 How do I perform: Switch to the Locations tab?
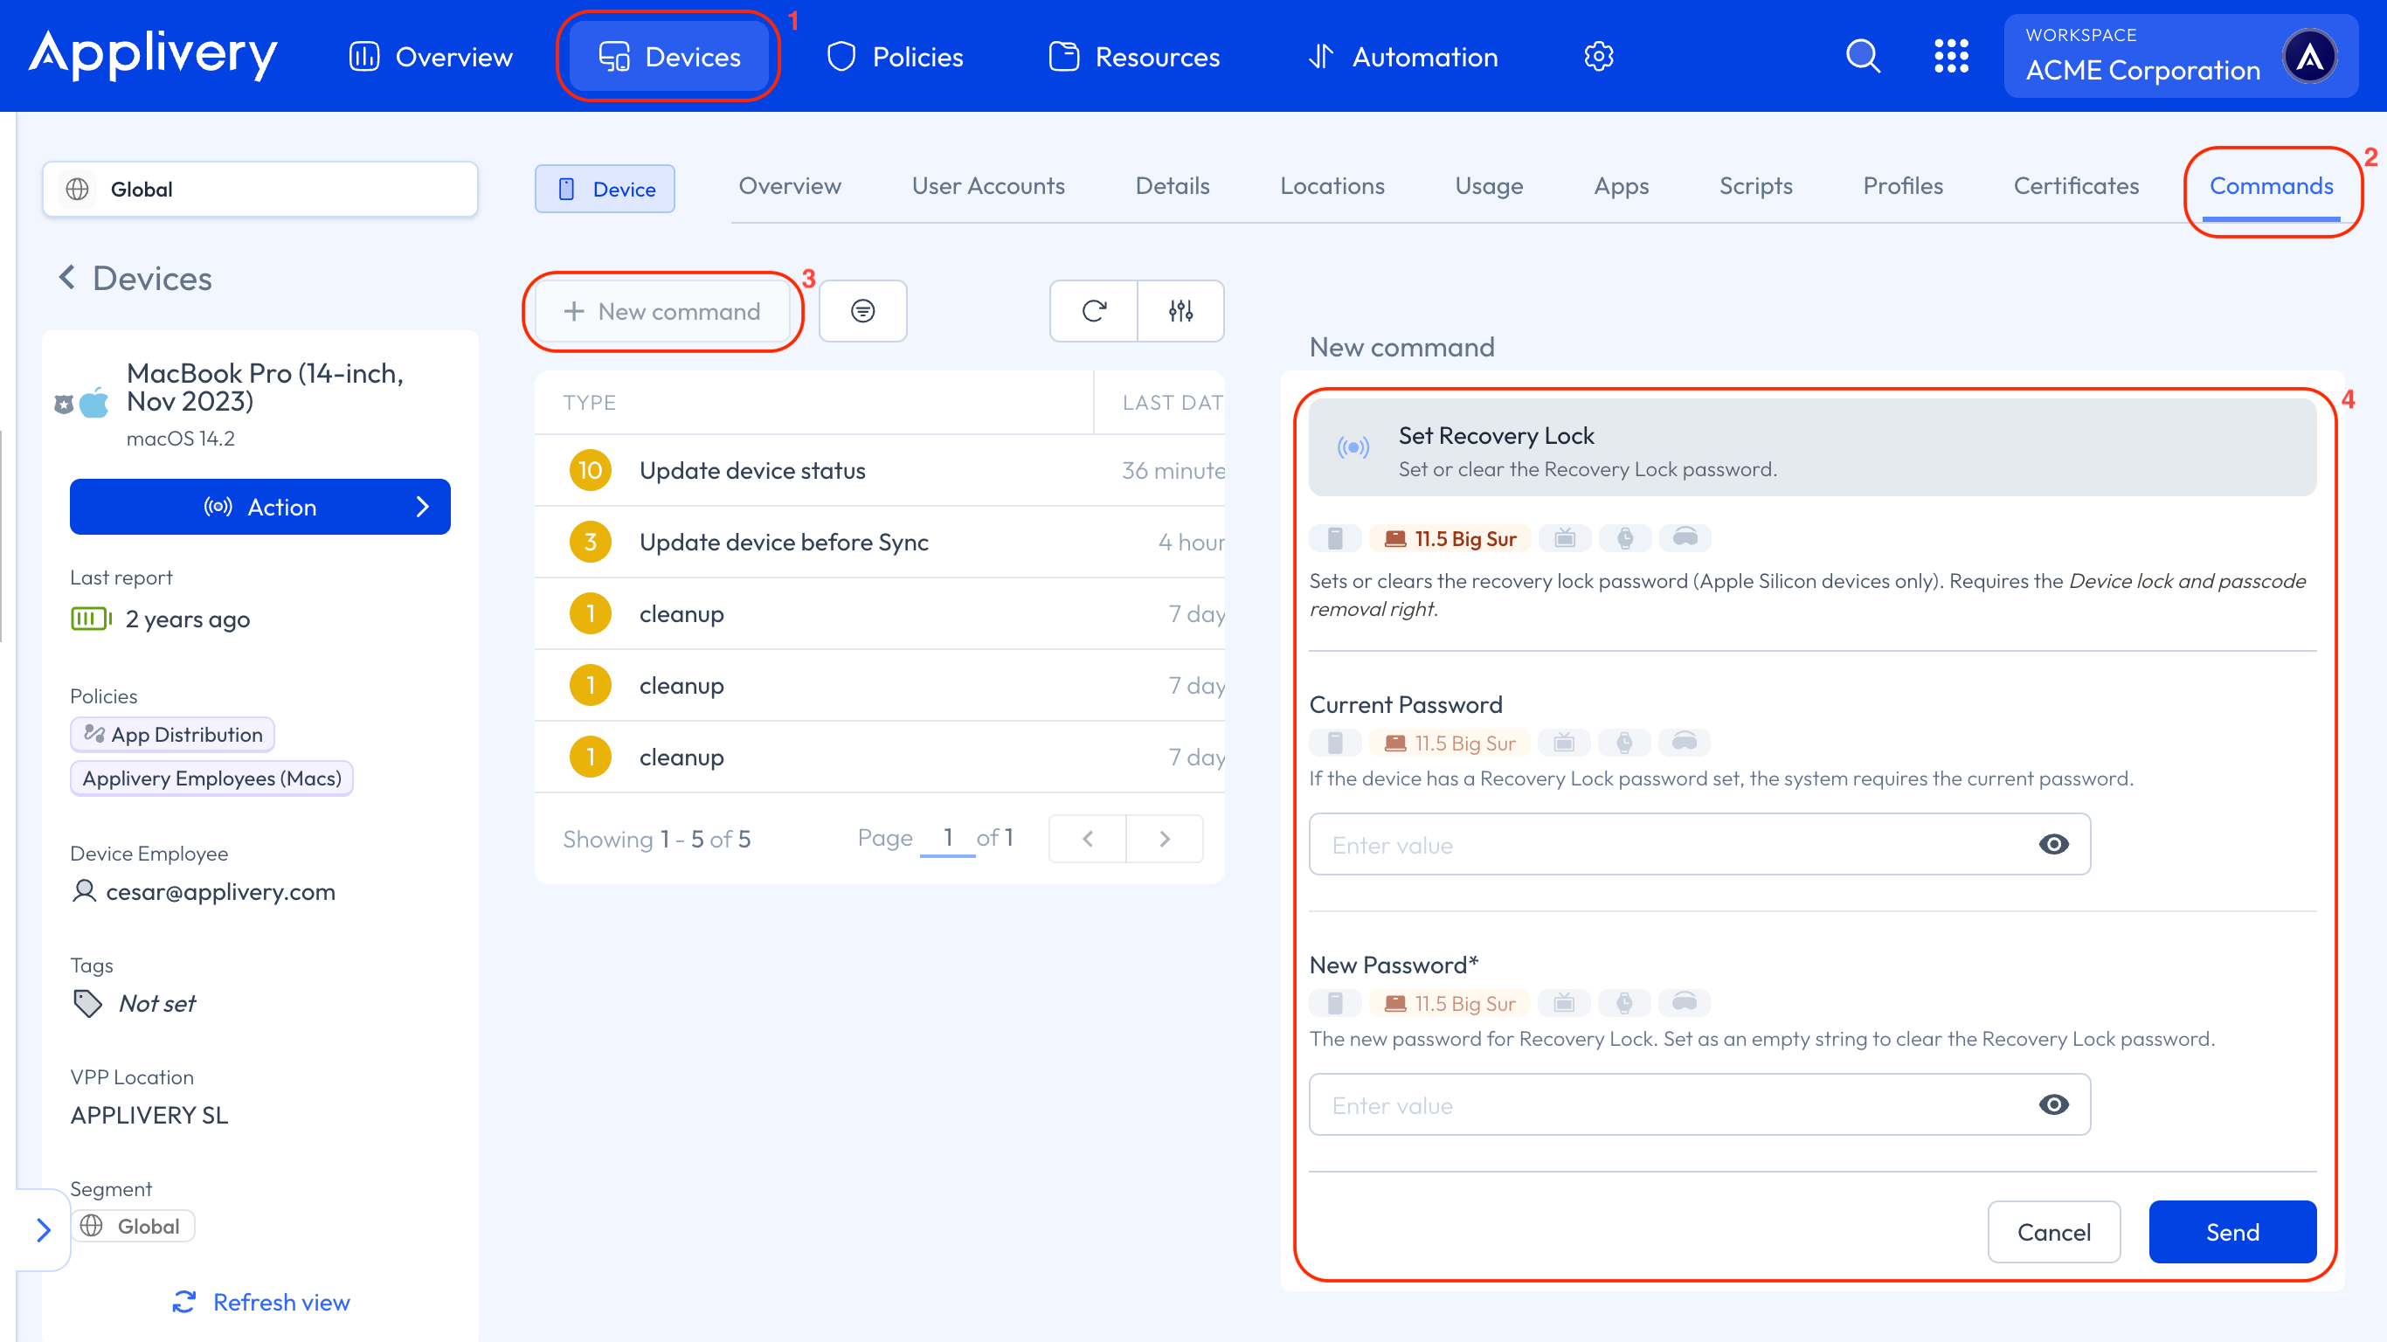click(x=1332, y=186)
